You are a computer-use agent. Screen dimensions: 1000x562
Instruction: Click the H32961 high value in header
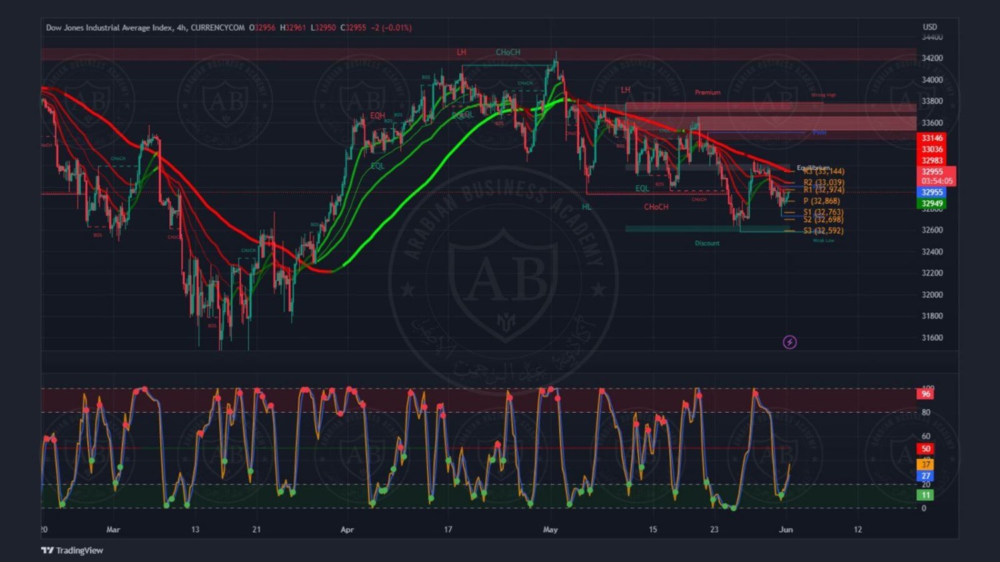(293, 27)
